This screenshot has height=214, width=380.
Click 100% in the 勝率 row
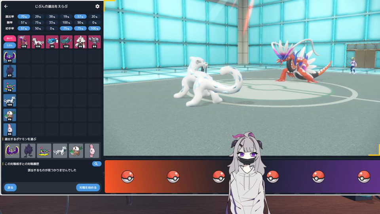click(66, 22)
